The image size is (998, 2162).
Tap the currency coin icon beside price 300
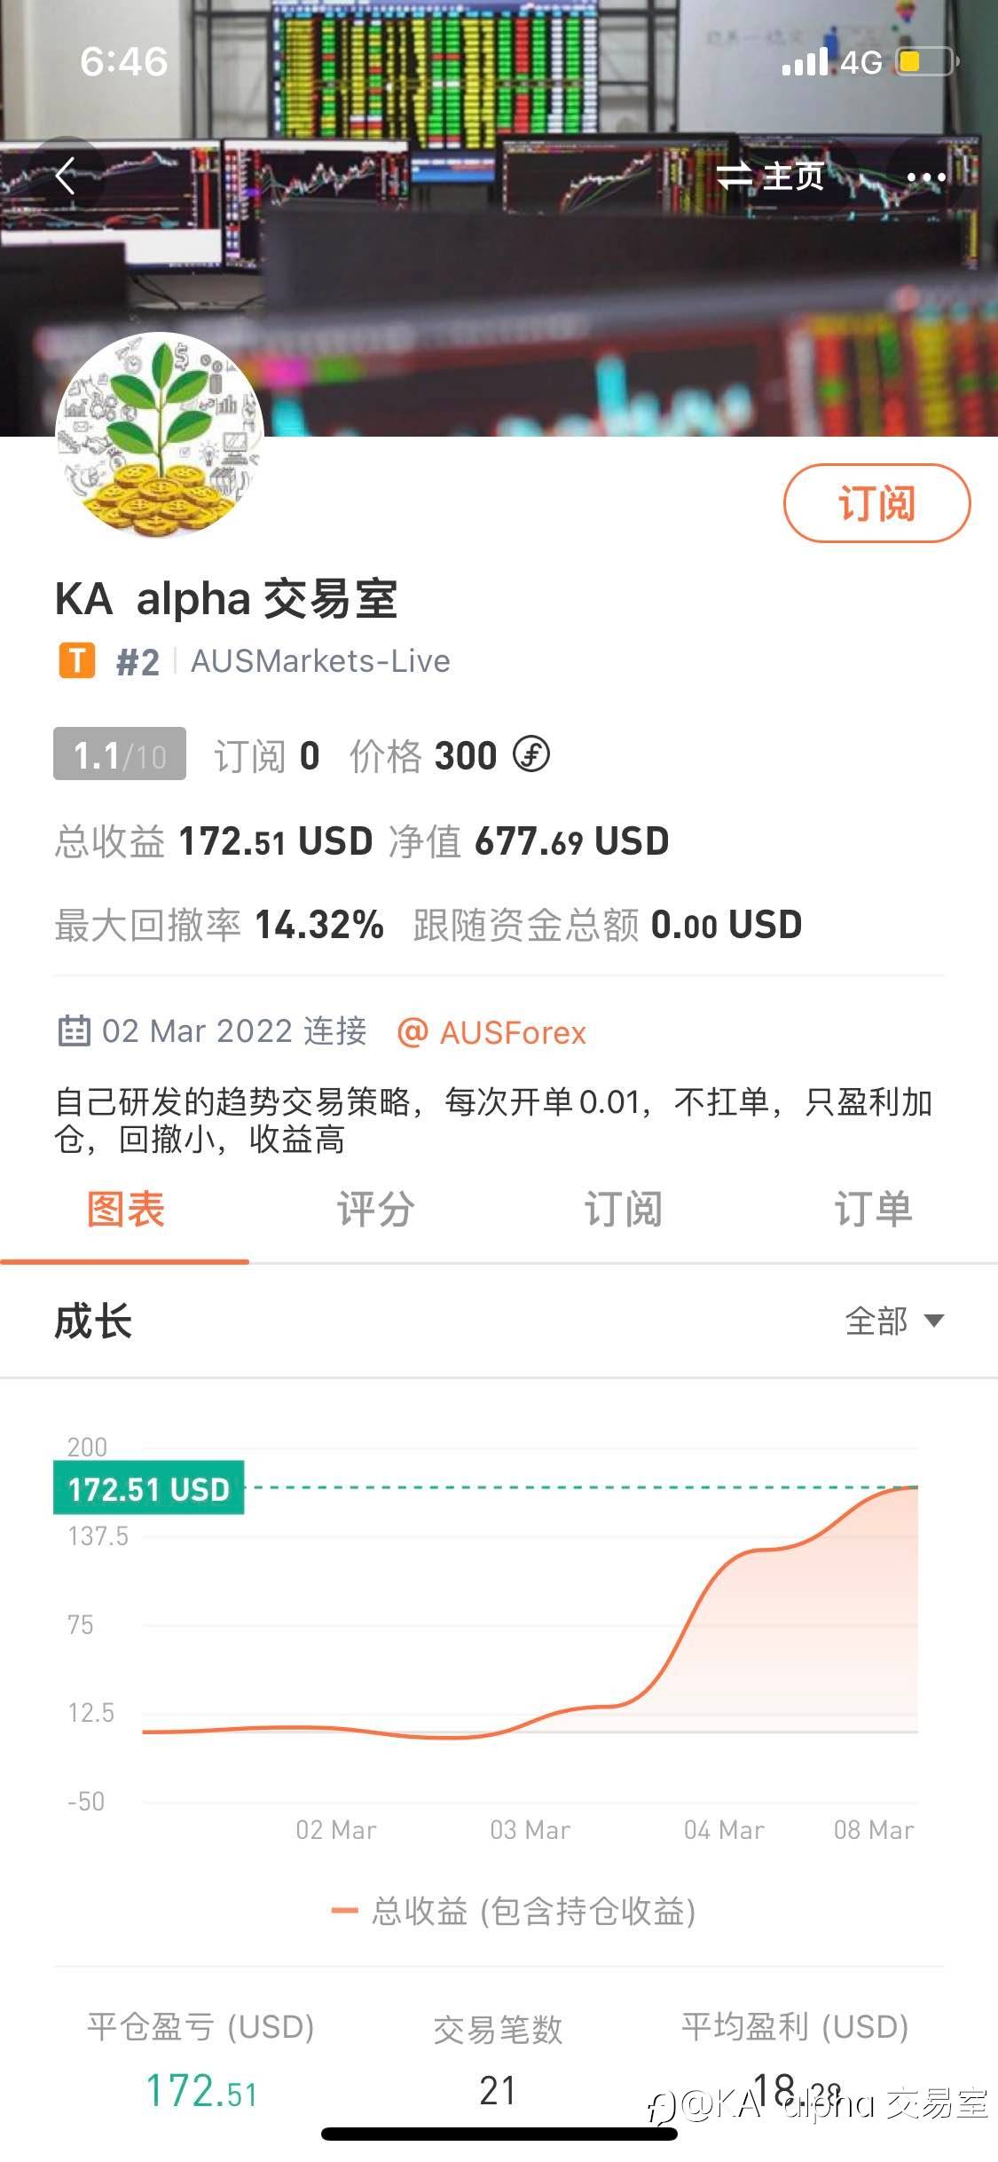point(531,755)
